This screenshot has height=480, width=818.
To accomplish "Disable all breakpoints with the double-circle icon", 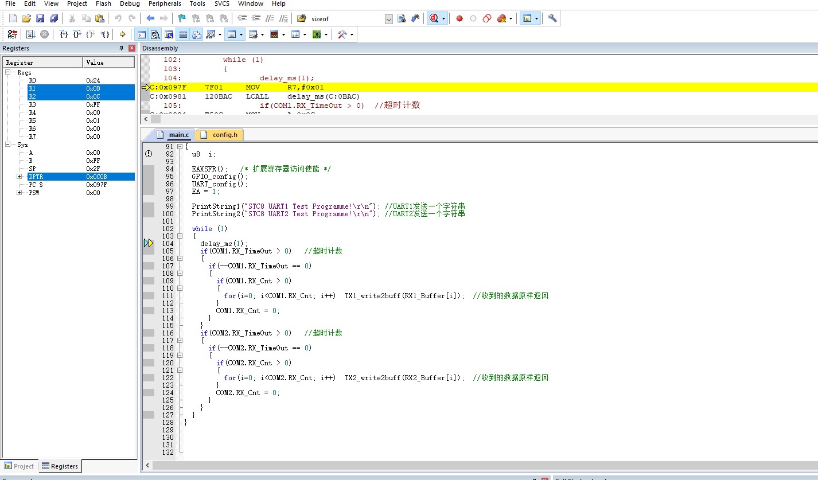I will (487, 18).
